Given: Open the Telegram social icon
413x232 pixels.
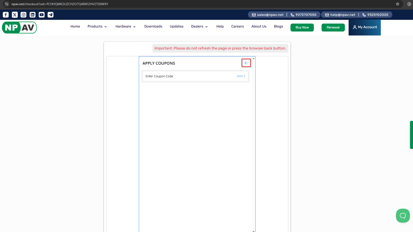Looking at the screenshot, I should (50, 15).
